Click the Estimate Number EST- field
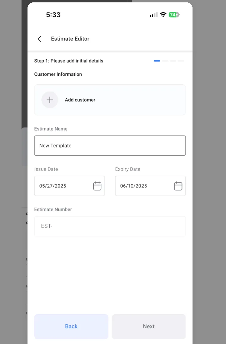The image size is (226, 344). 110,226
